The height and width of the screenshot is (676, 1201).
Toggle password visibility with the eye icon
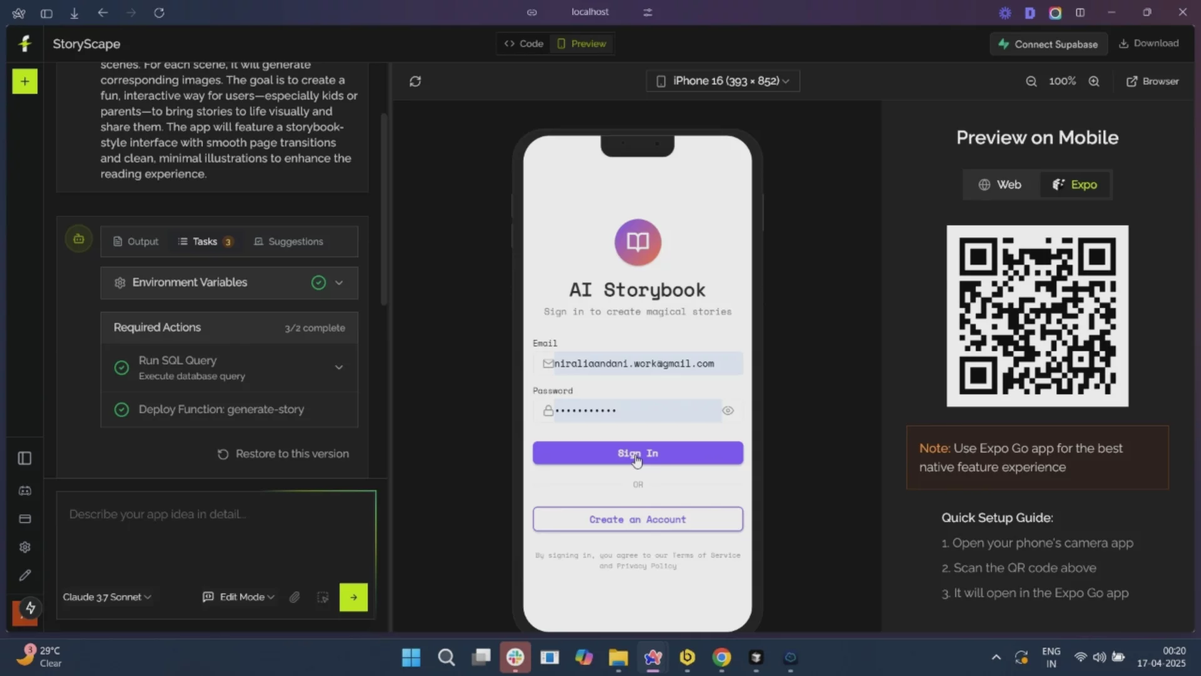point(728,411)
